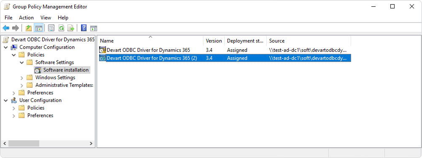Open the View menu
422x158 pixels.
click(x=46, y=18)
